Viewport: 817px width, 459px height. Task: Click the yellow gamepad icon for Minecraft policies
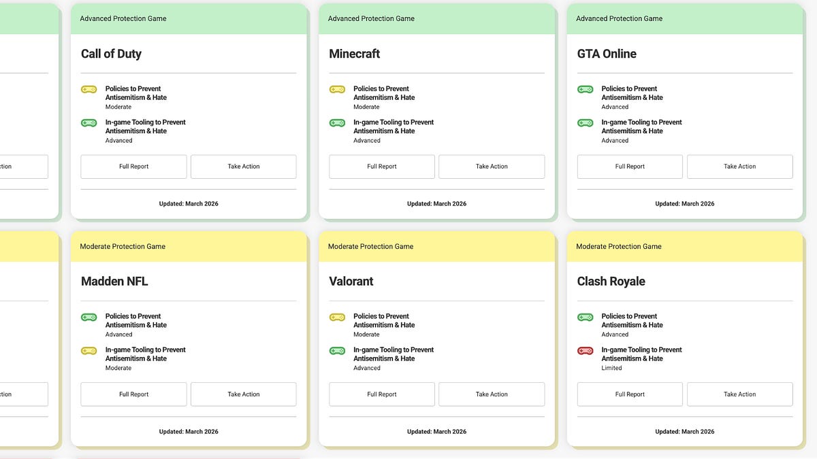point(337,89)
